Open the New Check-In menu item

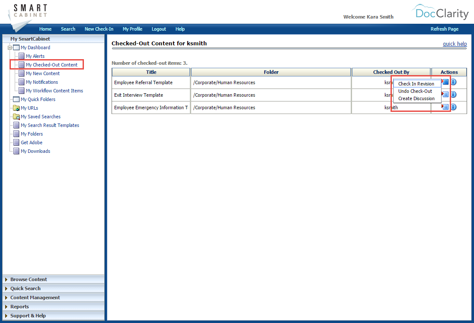point(99,29)
